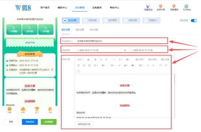The width and height of the screenshot is (201, 132).
Task: Open the 正文 paragraph style dropdown
Action: [x=80, y=60]
